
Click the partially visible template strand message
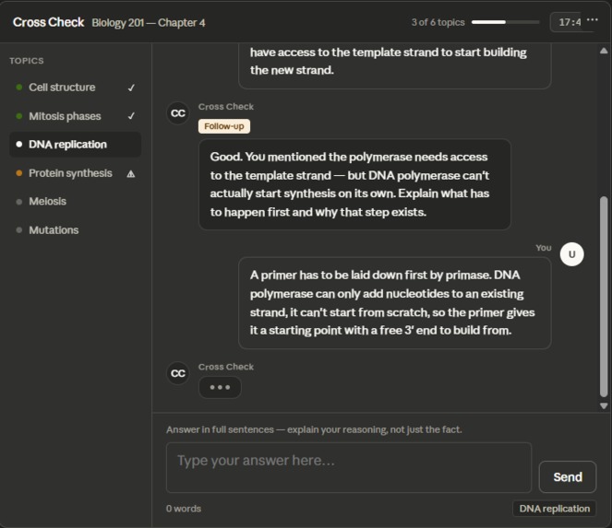pyautogui.click(x=394, y=66)
